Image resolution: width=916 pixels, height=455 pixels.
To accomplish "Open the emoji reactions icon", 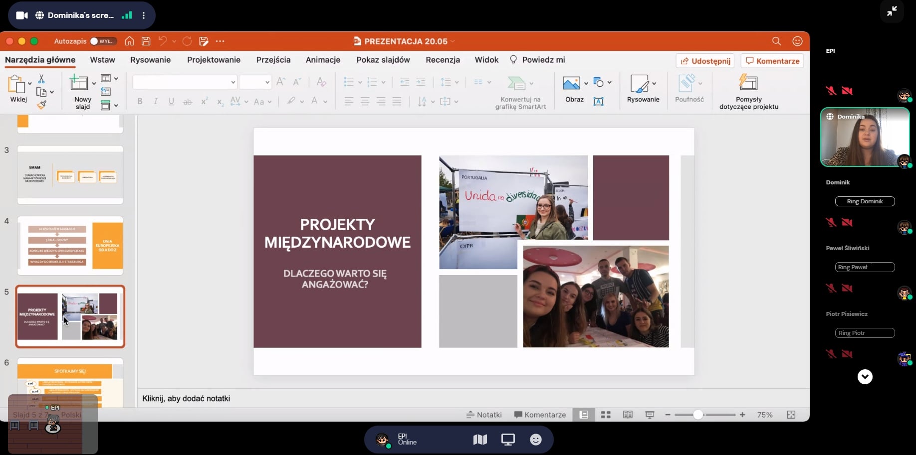I will pyautogui.click(x=536, y=440).
